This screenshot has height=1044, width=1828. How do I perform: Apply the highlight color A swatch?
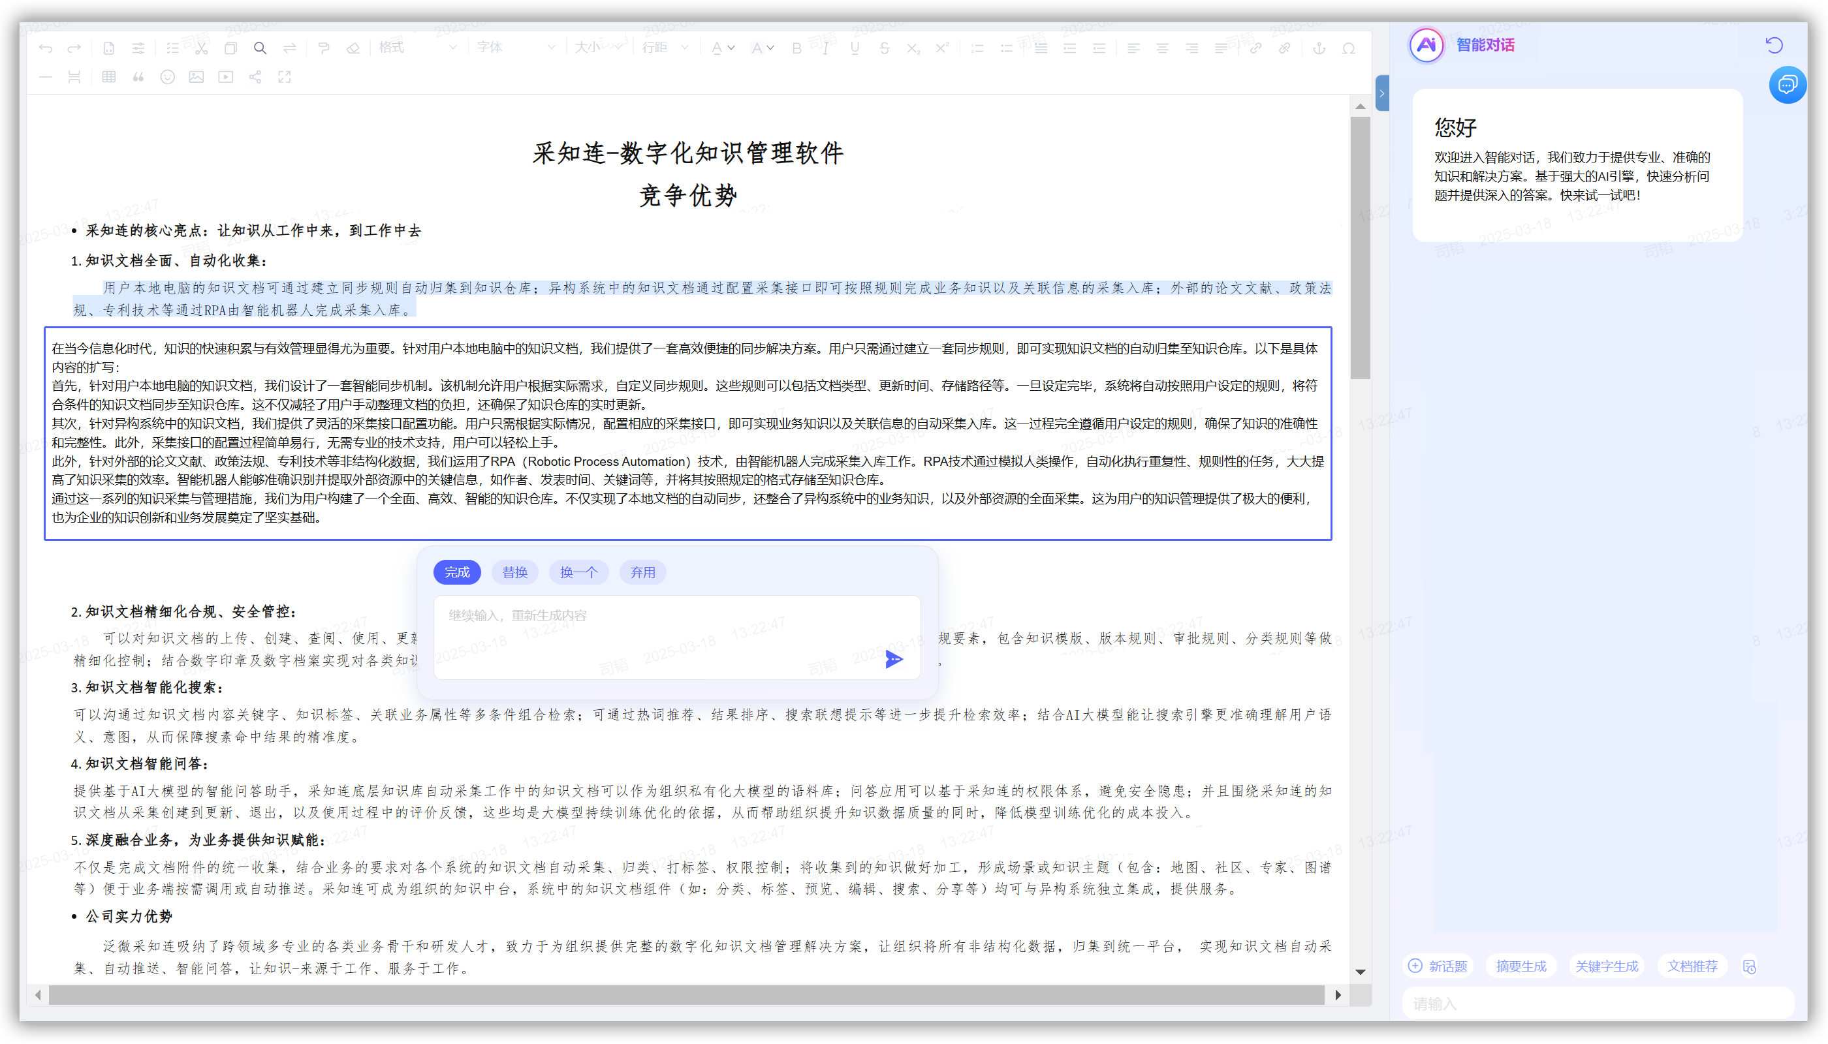click(x=756, y=48)
